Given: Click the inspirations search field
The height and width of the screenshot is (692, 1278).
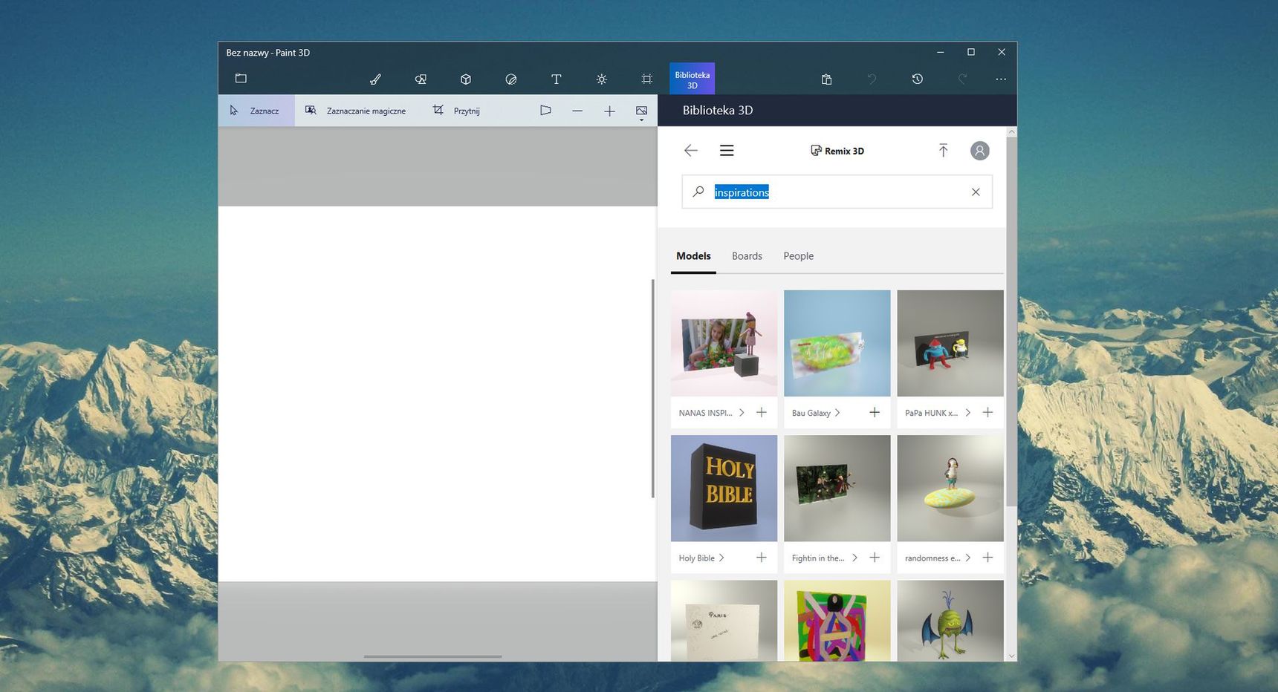Looking at the screenshot, I should 837,192.
